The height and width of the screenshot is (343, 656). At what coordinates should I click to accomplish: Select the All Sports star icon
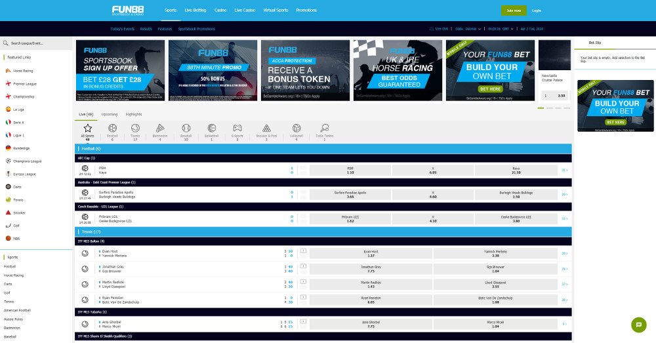pos(87,129)
